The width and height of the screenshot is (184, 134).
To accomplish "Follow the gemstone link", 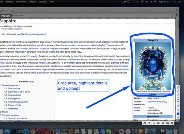I will (41, 45).
